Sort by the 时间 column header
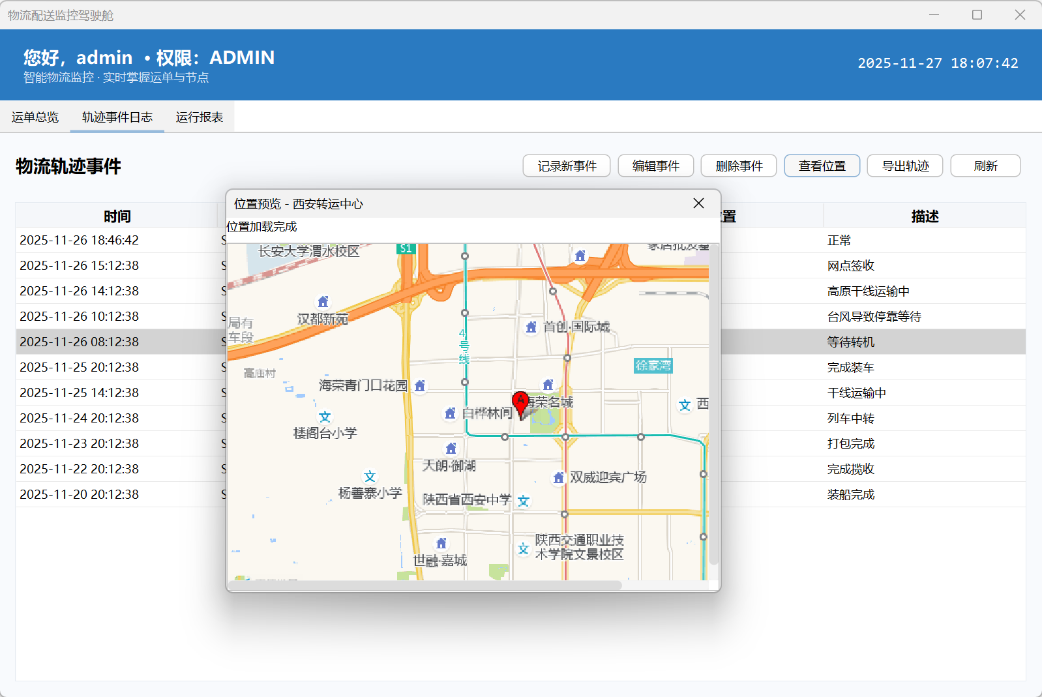The image size is (1042, 697). point(117,216)
